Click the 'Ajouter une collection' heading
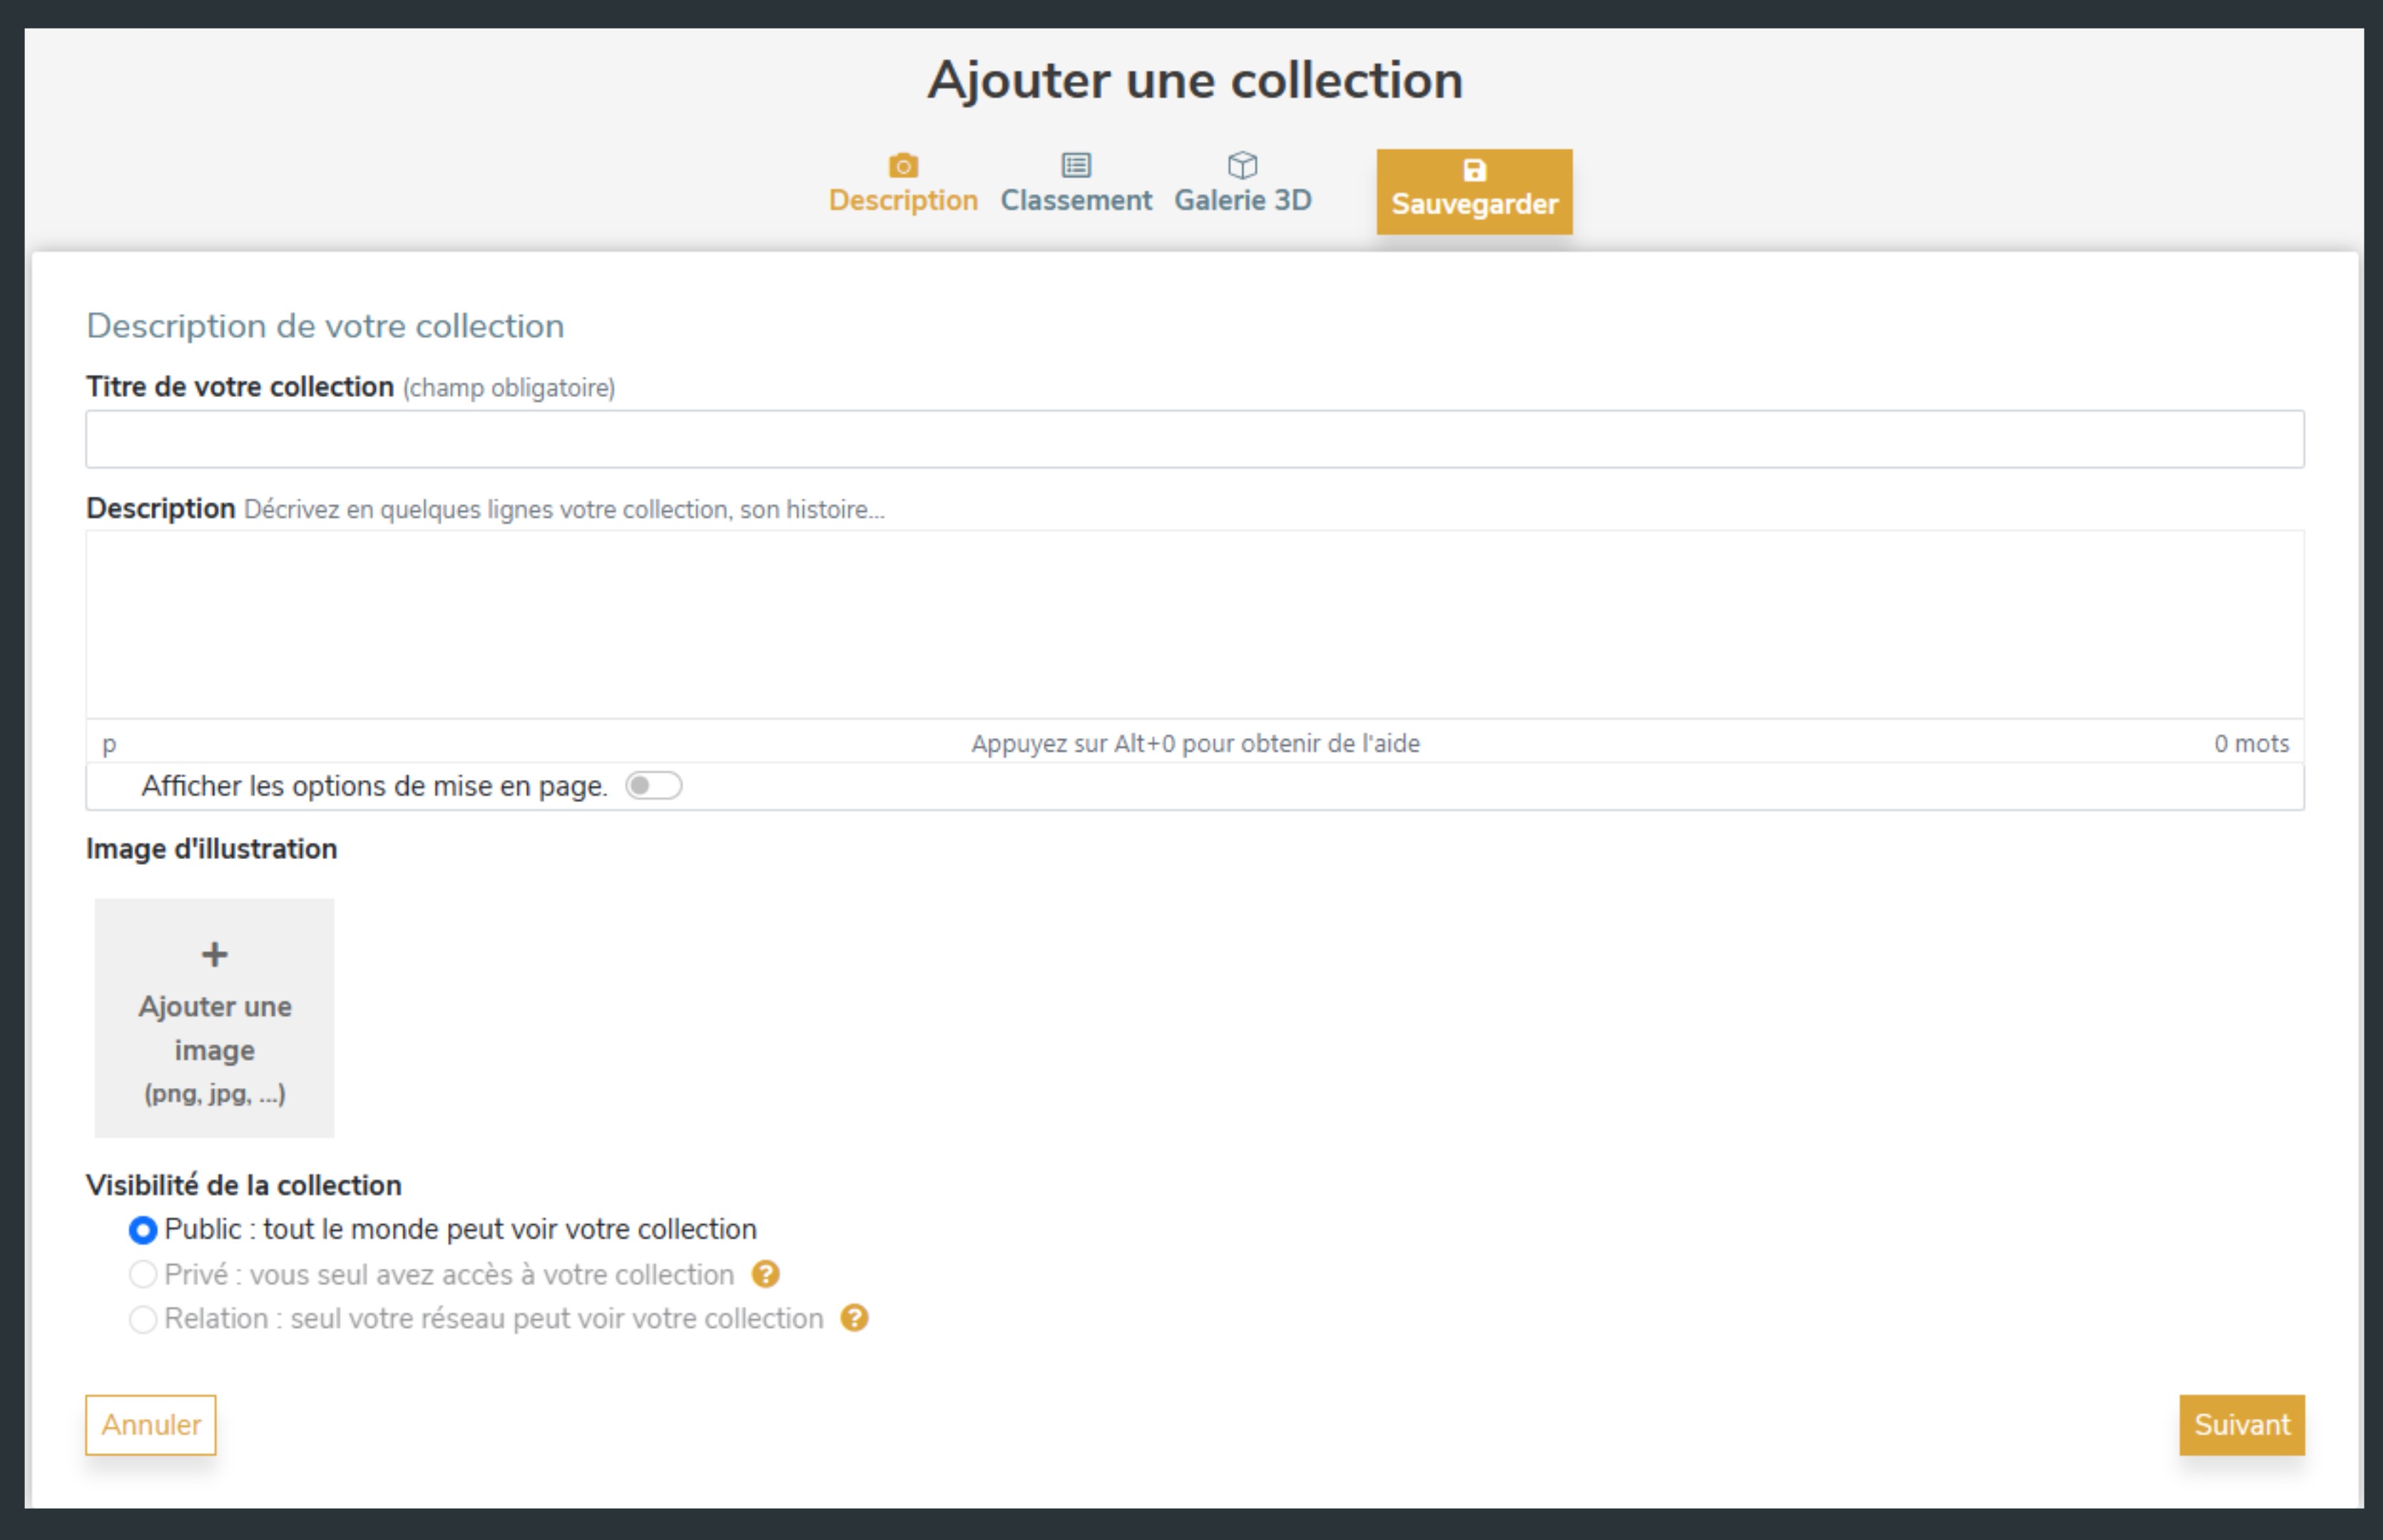This screenshot has height=1540, width=2383. click(1195, 80)
